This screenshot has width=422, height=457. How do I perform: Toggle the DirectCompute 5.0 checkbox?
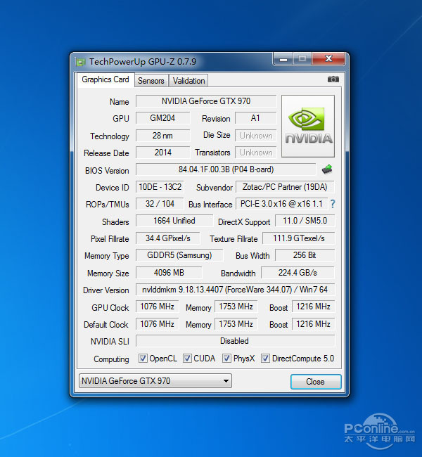265,358
